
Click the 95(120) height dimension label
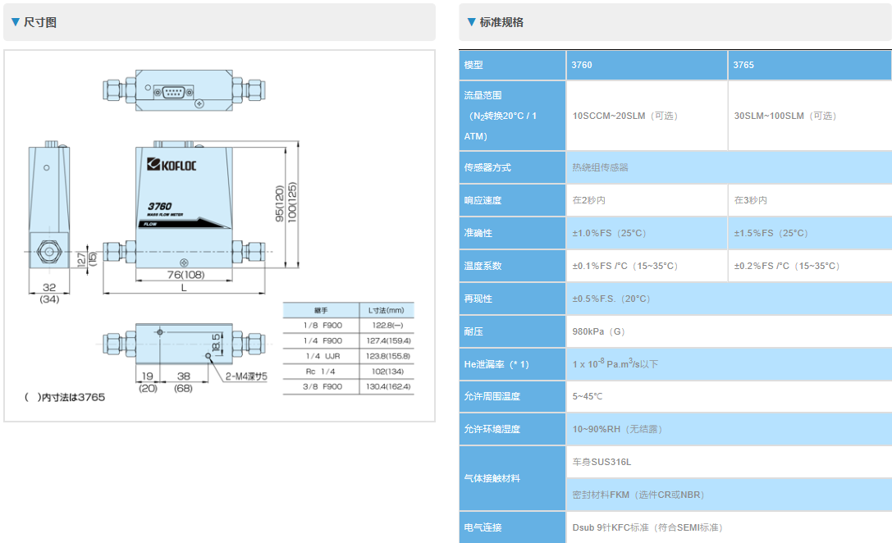coord(279,203)
